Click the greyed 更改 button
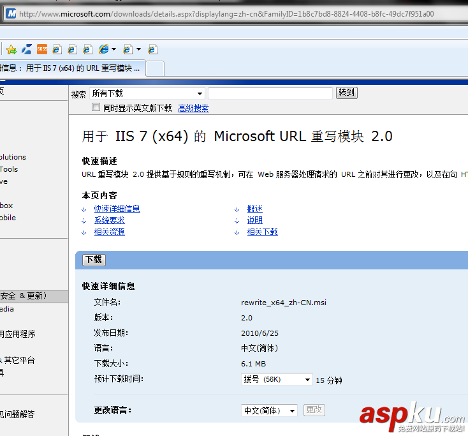Image resolution: width=468 pixels, height=436 pixels. [314, 410]
